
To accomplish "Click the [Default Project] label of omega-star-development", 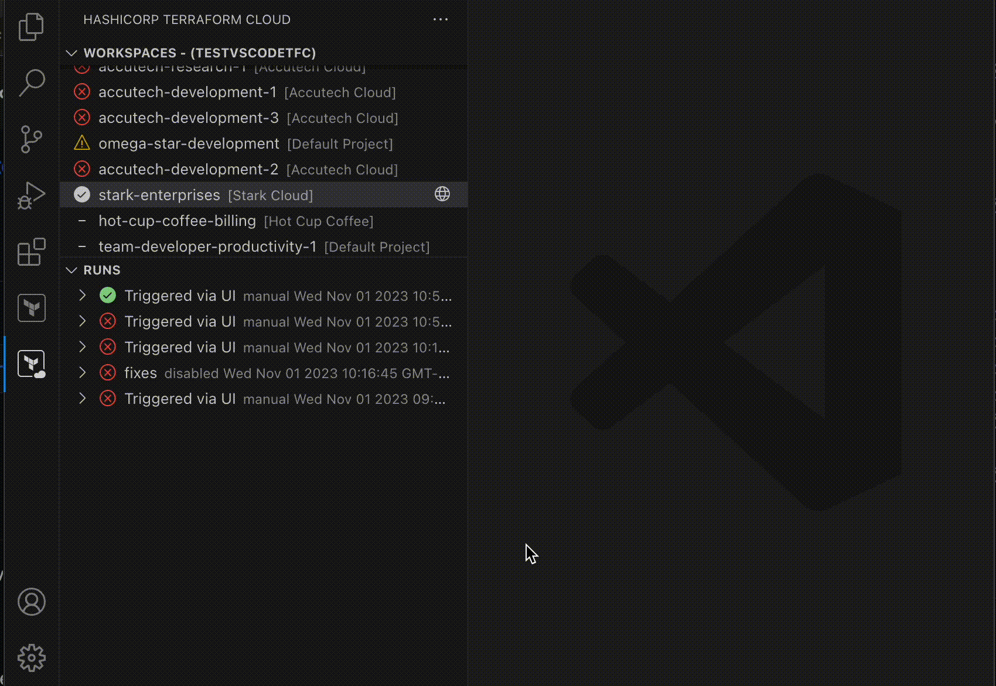I will [340, 144].
